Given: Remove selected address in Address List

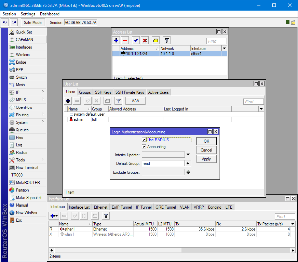Looking at the screenshot, I should tap(125, 40).
